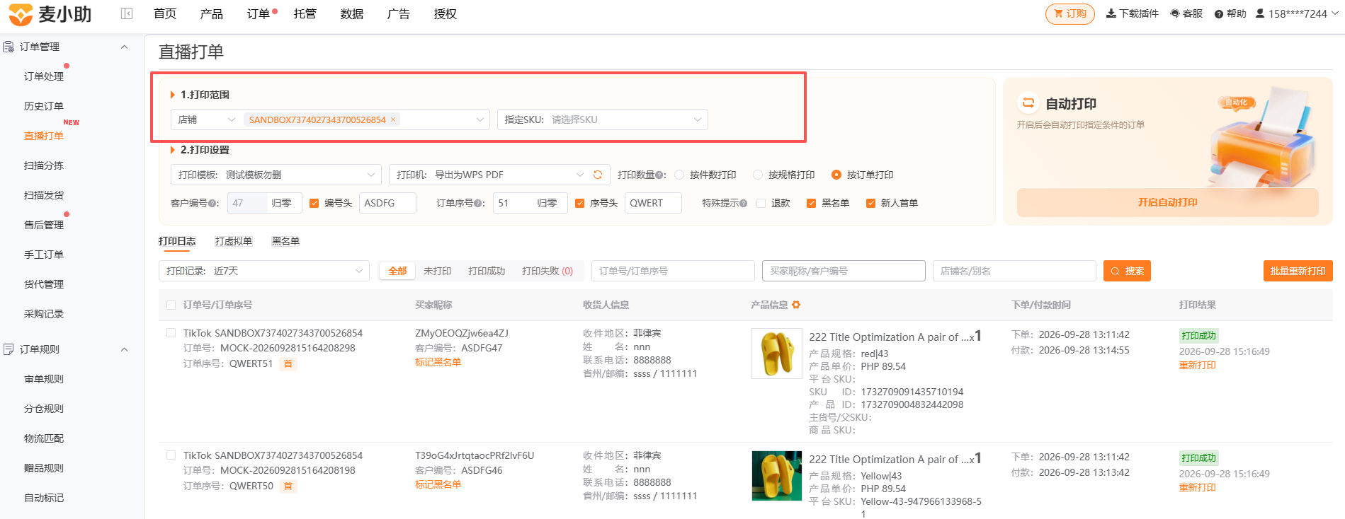Viewport: 1345px width, 519px height.
Task: Click the 特殊提示 help question icon
Action: [x=744, y=204]
